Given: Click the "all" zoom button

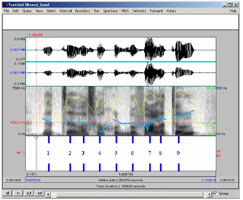Looking at the screenshot, I should (x=7, y=193).
